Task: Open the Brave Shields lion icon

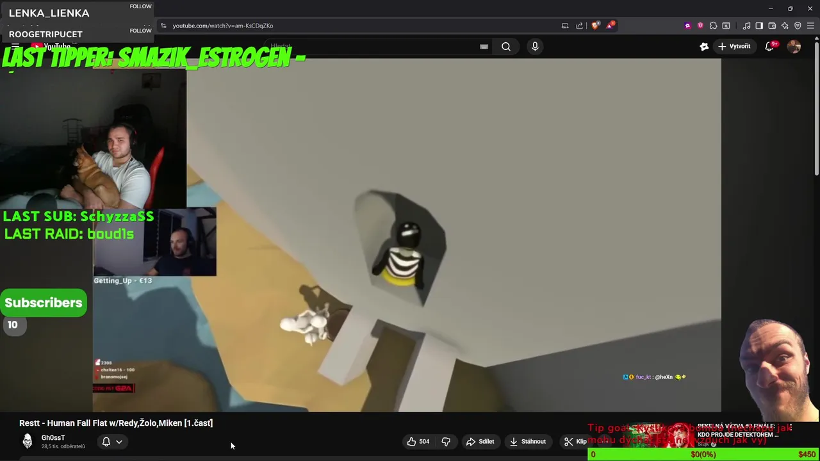Action: click(x=596, y=26)
